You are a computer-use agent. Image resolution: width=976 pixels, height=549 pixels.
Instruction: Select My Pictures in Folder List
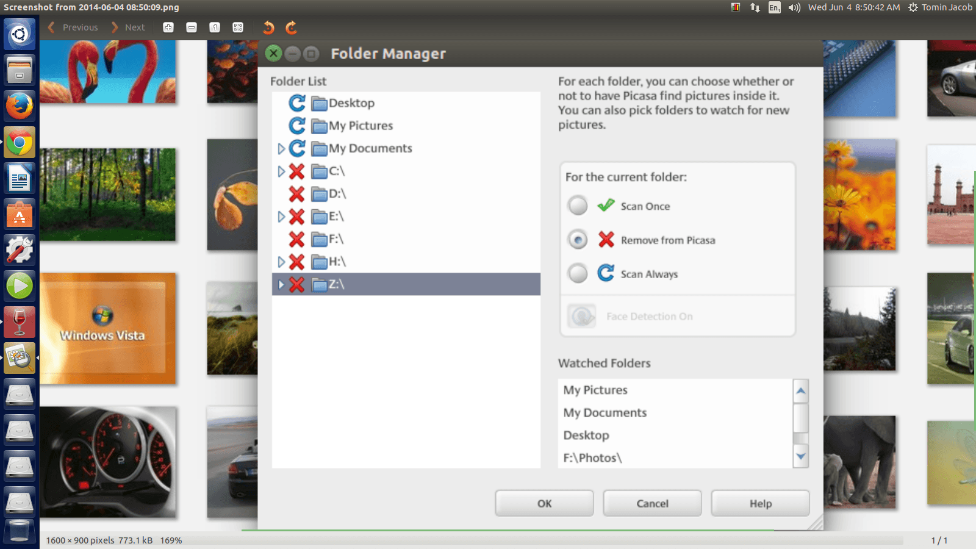click(361, 126)
